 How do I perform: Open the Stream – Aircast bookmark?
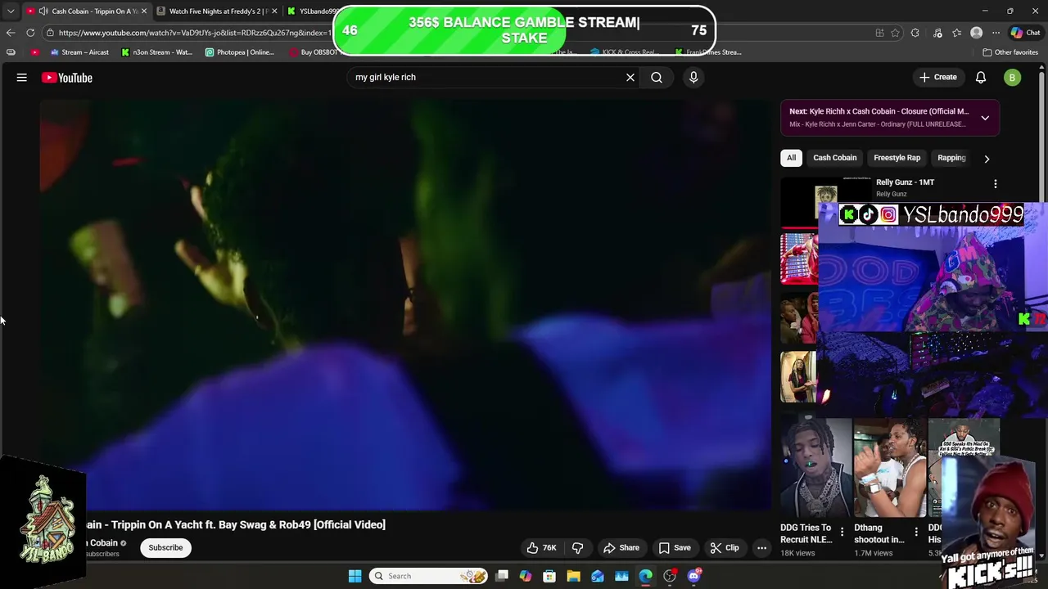click(x=79, y=52)
